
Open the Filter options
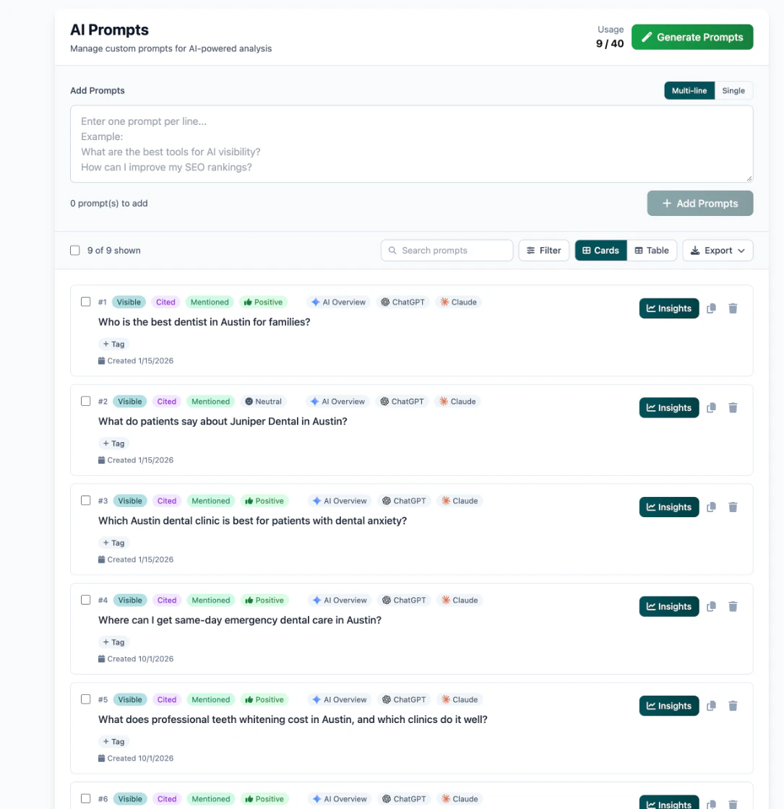click(543, 250)
